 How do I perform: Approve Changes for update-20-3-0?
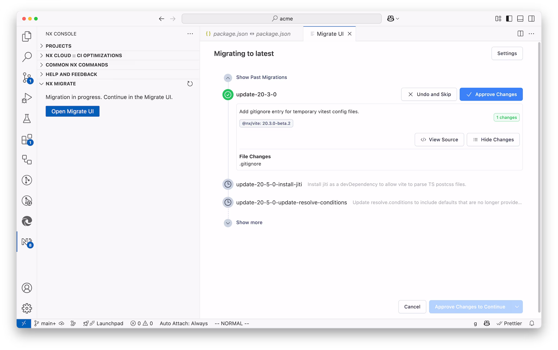tap(491, 94)
